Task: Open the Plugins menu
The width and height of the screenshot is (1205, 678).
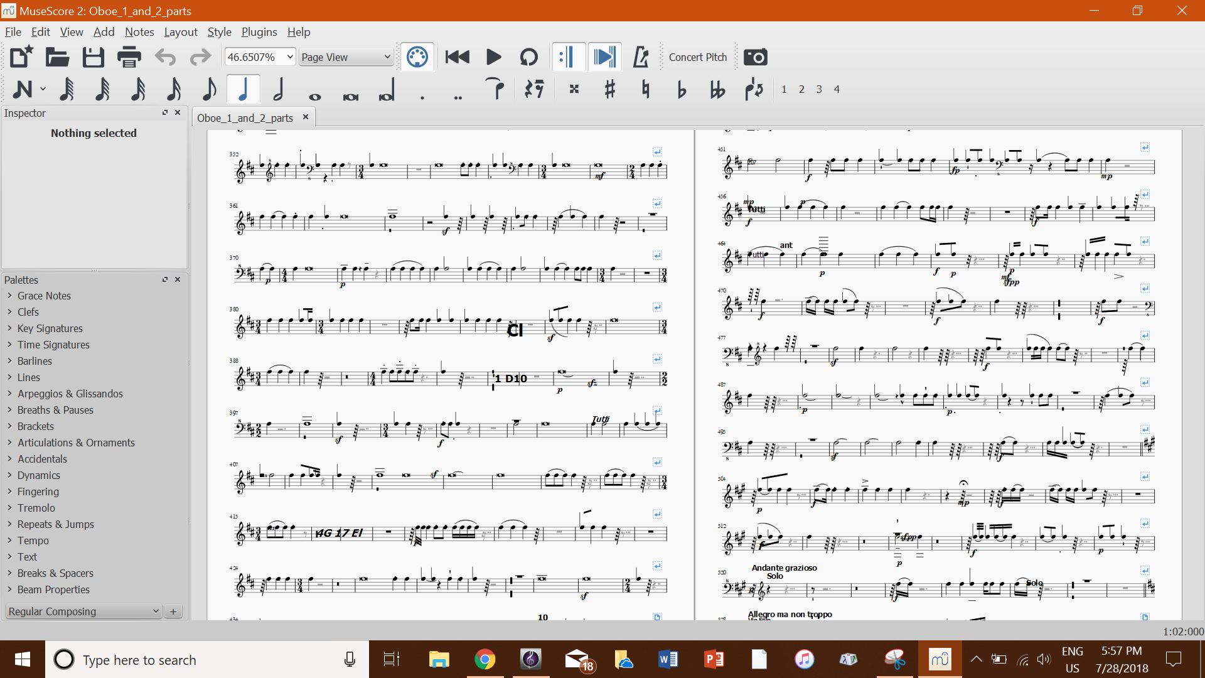Action: pyautogui.click(x=260, y=31)
